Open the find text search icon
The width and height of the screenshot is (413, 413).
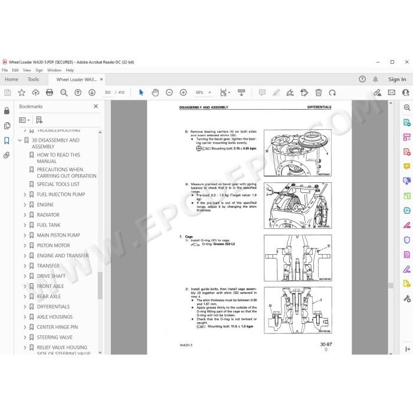point(64,93)
